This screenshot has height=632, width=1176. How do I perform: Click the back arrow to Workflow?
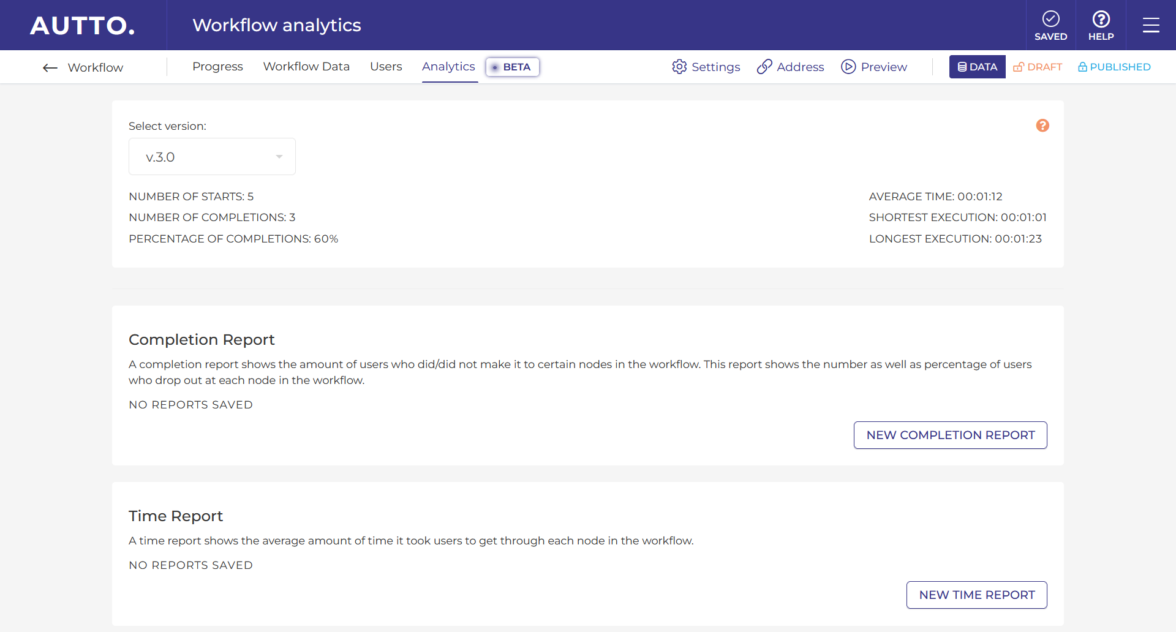tap(50, 68)
